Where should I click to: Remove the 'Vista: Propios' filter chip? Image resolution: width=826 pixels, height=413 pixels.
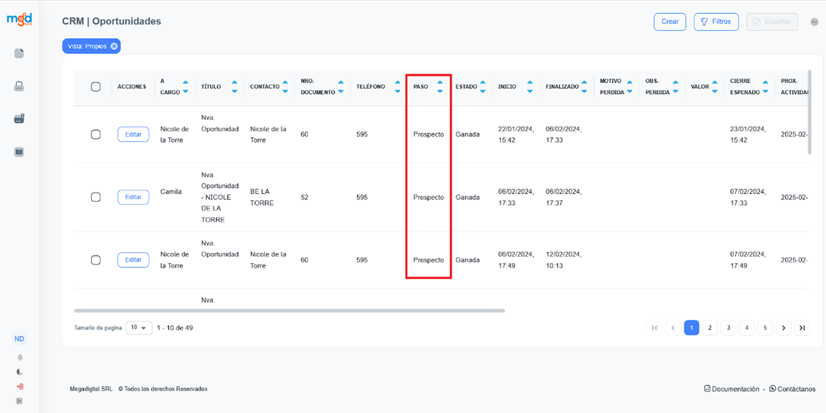pyautogui.click(x=114, y=46)
